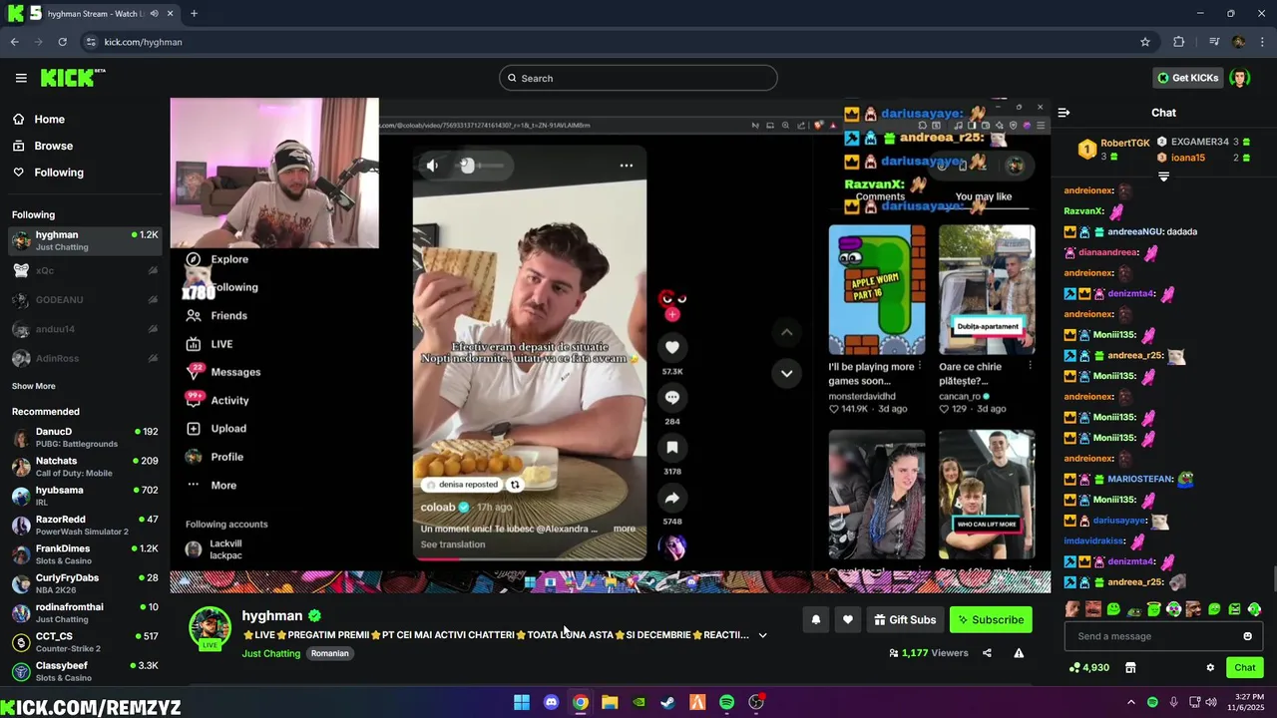1277x718 pixels.
Task: Open Steam from the taskbar
Action: pyautogui.click(x=667, y=702)
